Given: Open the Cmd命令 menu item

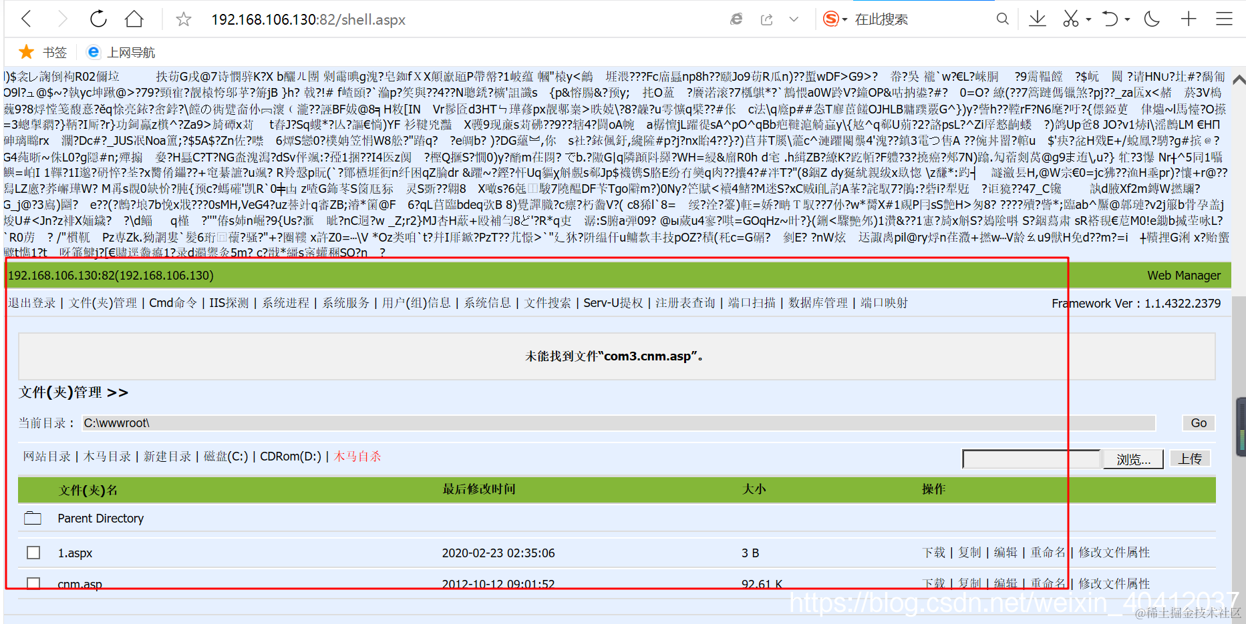Looking at the screenshot, I should (x=173, y=303).
